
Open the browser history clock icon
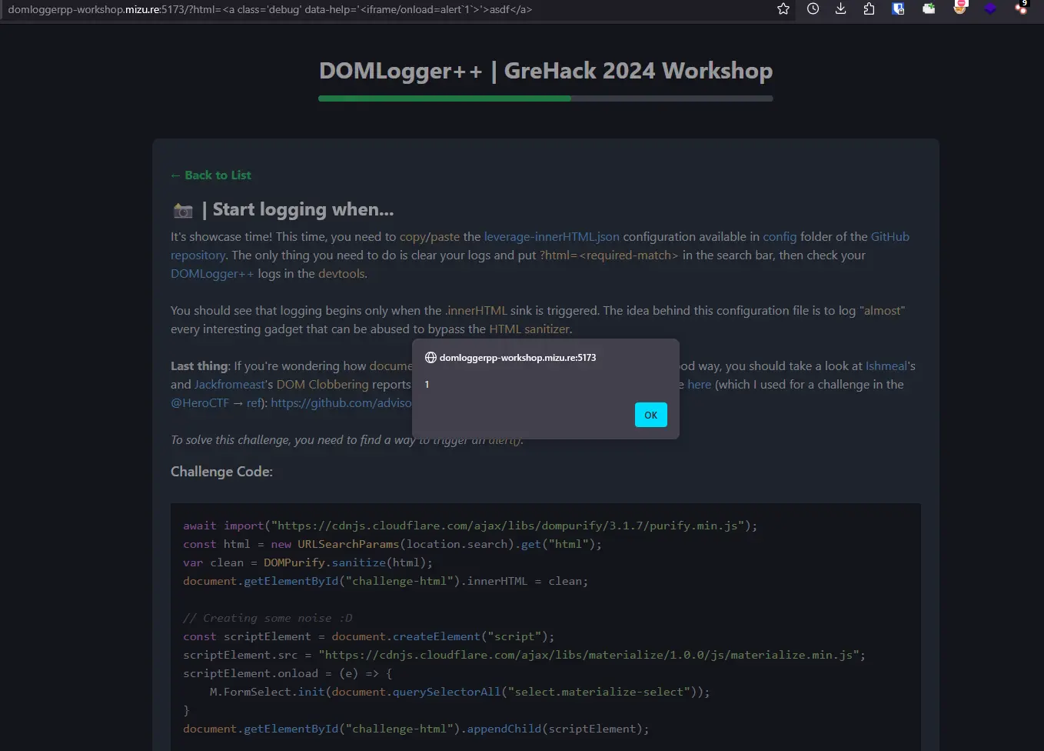[x=813, y=9]
